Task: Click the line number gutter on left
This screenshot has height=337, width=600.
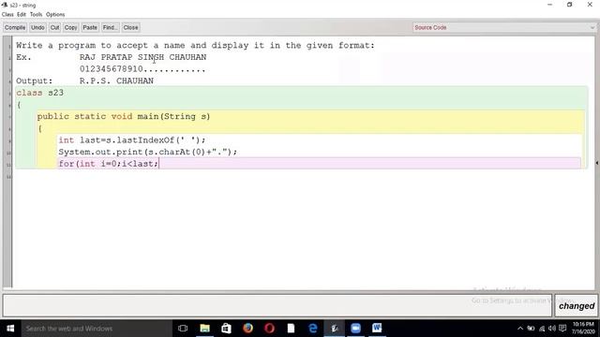Action: 7,162
